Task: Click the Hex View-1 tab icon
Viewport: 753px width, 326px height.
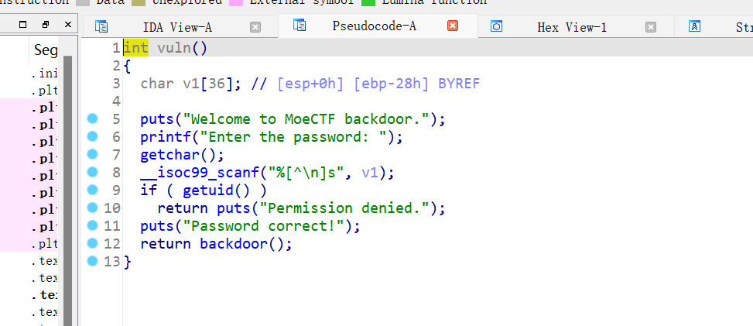Action: (x=497, y=27)
